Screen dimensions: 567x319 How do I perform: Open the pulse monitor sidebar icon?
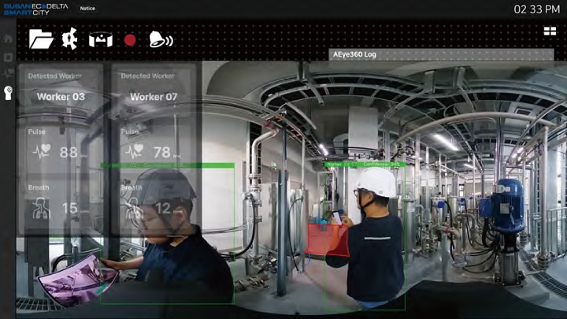(x=9, y=75)
